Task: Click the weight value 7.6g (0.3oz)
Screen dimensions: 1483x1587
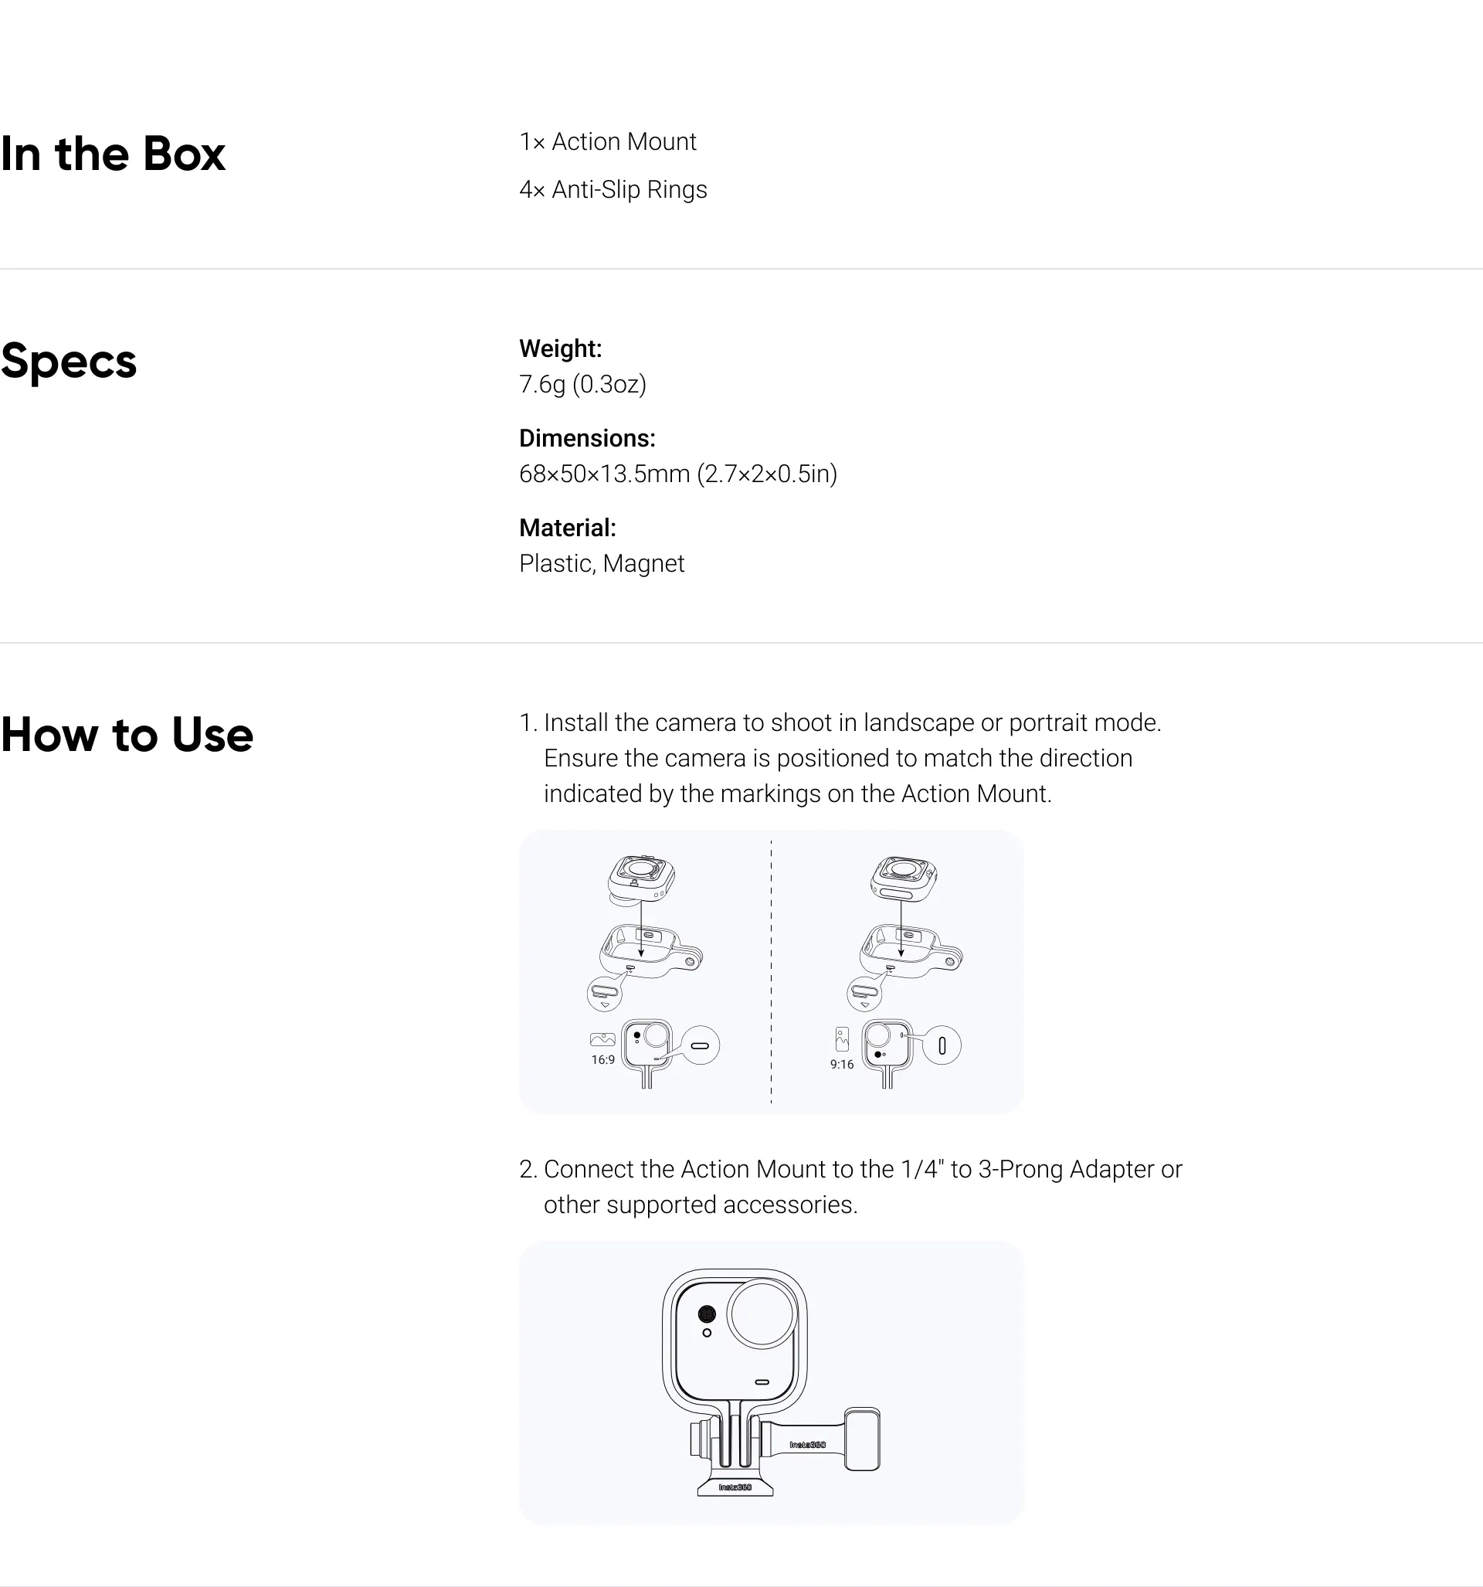Action: click(582, 385)
